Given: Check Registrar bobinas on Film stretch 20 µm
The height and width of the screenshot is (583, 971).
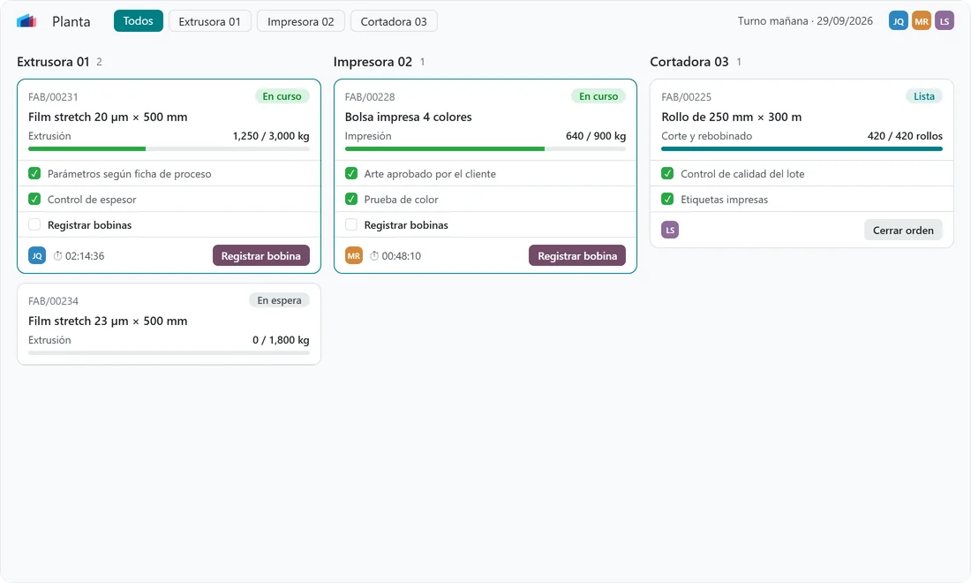Looking at the screenshot, I should [34, 224].
